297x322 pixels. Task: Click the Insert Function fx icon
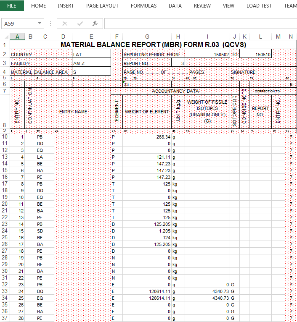tap(95, 24)
